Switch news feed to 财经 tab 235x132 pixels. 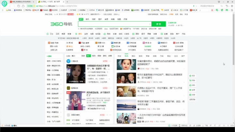(x=169, y=56)
